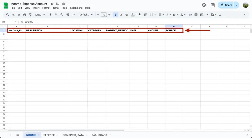
Task: Open the borders tool
Action: point(146,15)
